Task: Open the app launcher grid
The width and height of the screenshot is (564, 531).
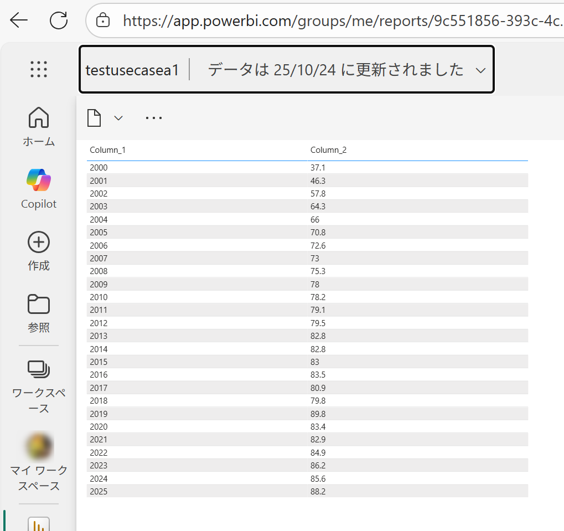Action: tap(38, 69)
